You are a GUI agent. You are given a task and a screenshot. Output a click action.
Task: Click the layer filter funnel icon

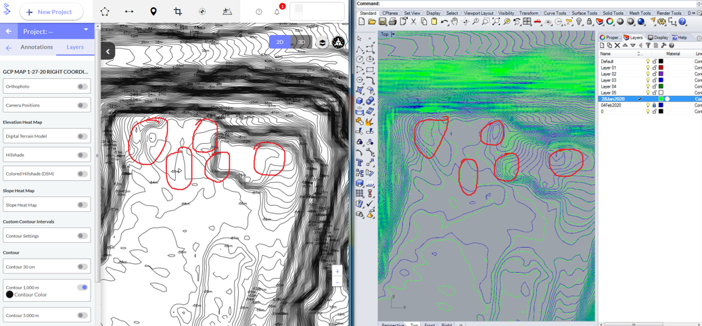click(x=648, y=45)
